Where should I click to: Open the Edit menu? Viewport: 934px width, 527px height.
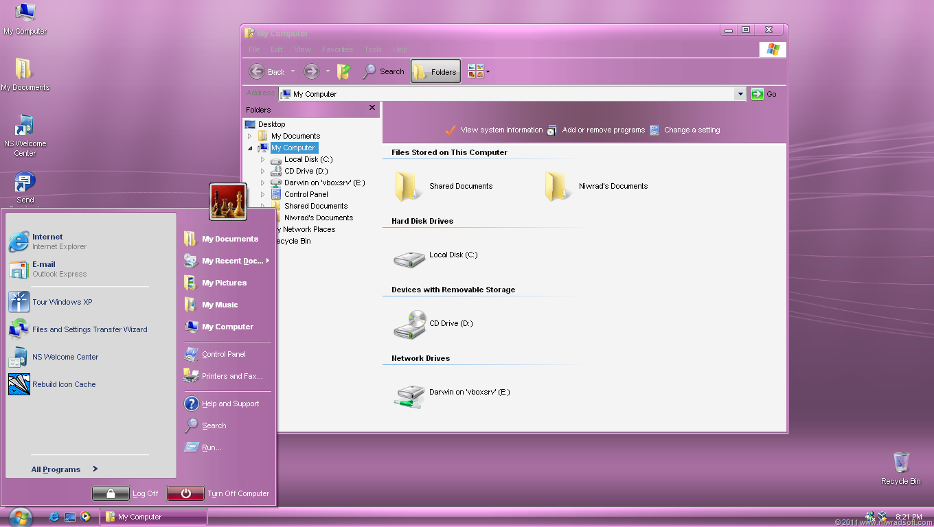coord(277,49)
